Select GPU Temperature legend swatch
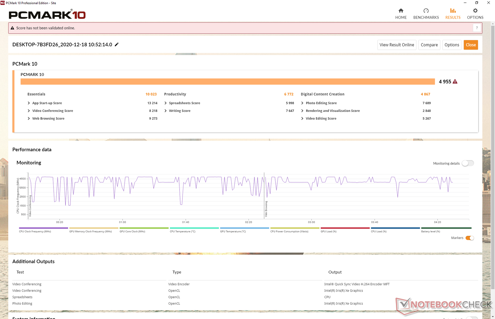 pyautogui.click(x=245, y=228)
